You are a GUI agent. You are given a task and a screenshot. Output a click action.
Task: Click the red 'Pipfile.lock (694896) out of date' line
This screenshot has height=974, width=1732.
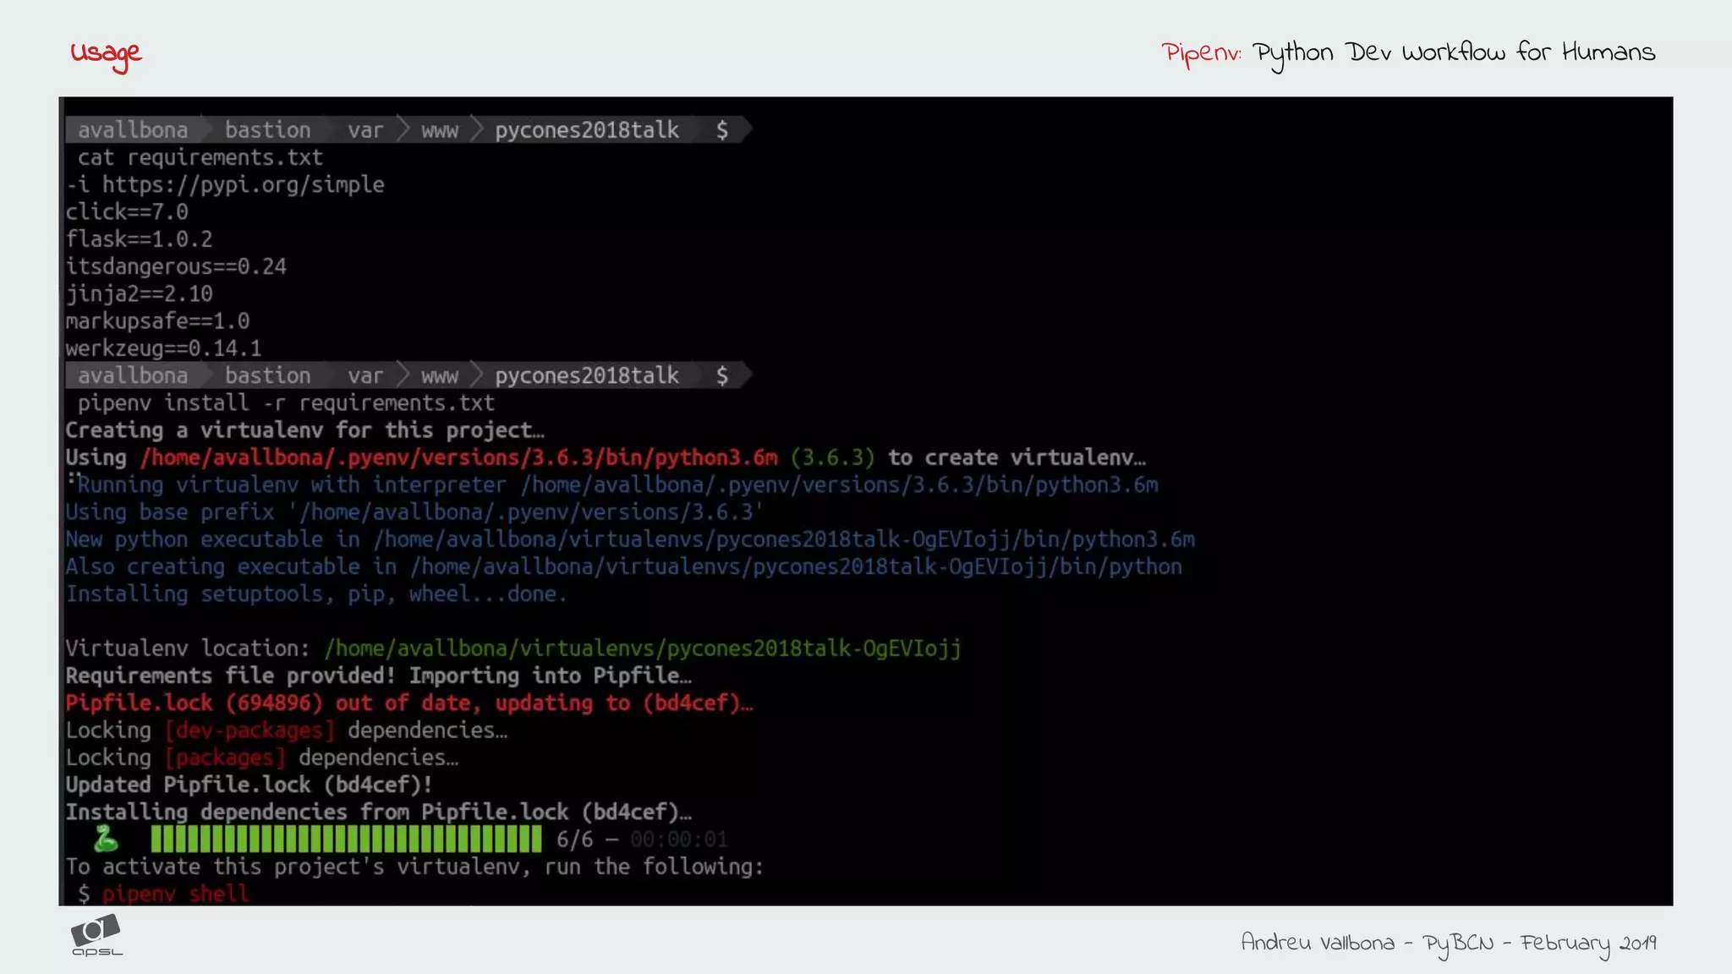pos(409,703)
